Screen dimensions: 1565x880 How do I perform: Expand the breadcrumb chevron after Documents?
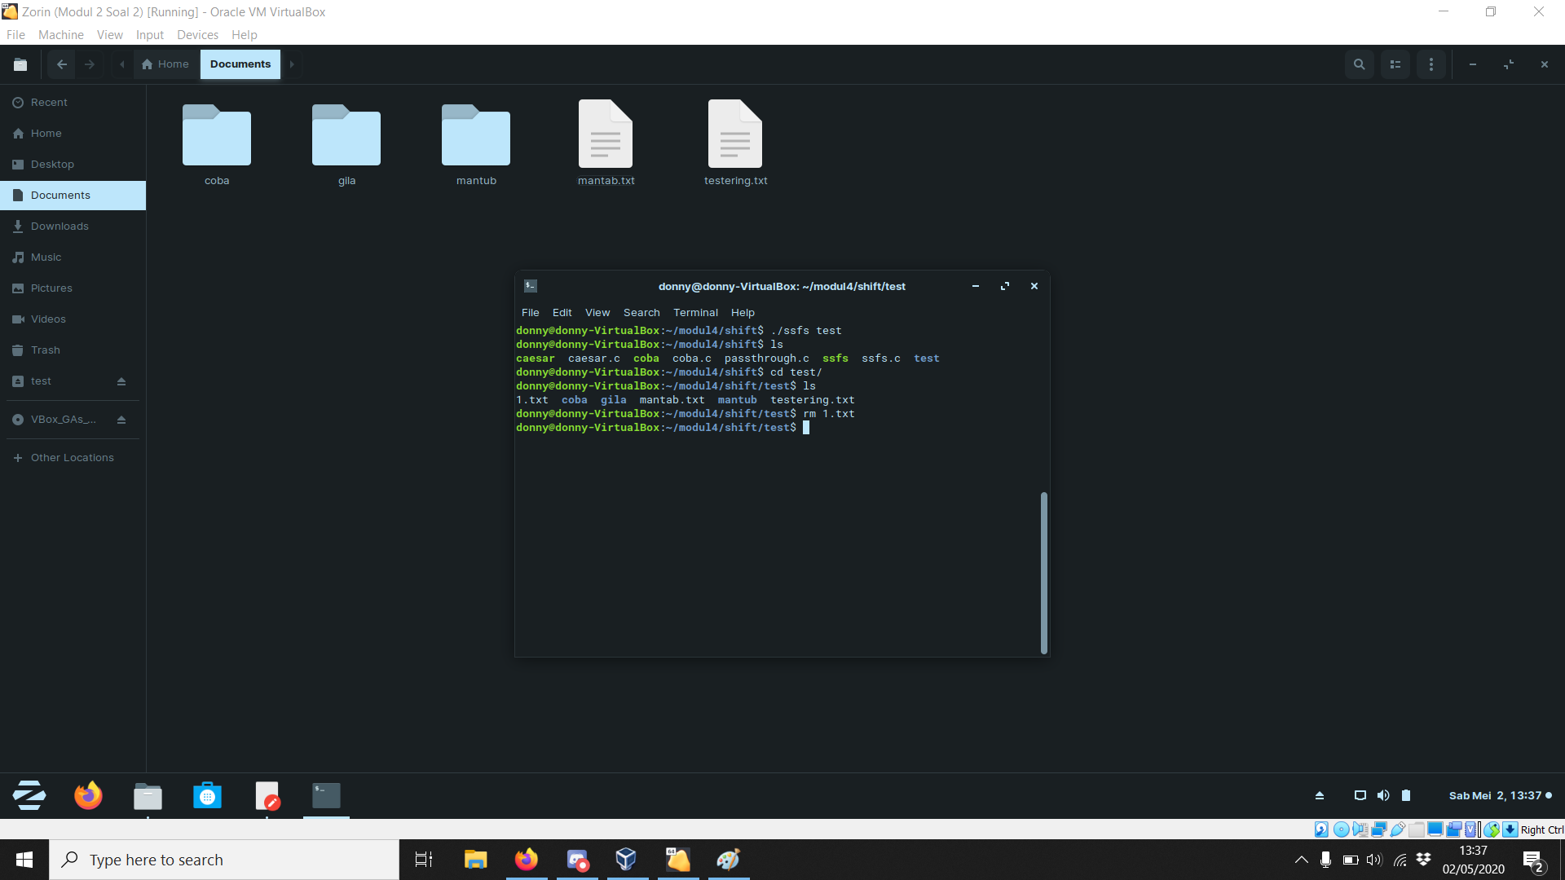pyautogui.click(x=291, y=64)
